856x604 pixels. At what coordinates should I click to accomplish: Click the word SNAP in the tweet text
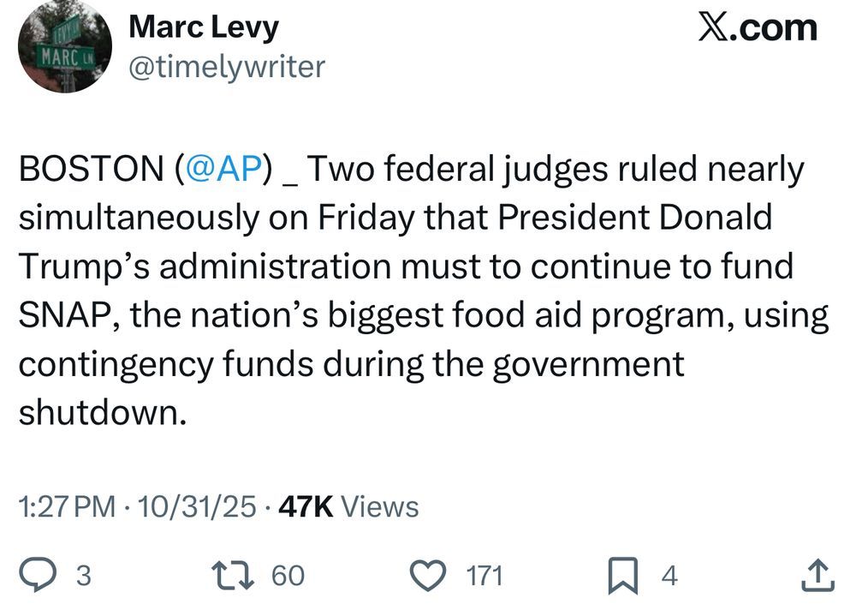(61, 315)
